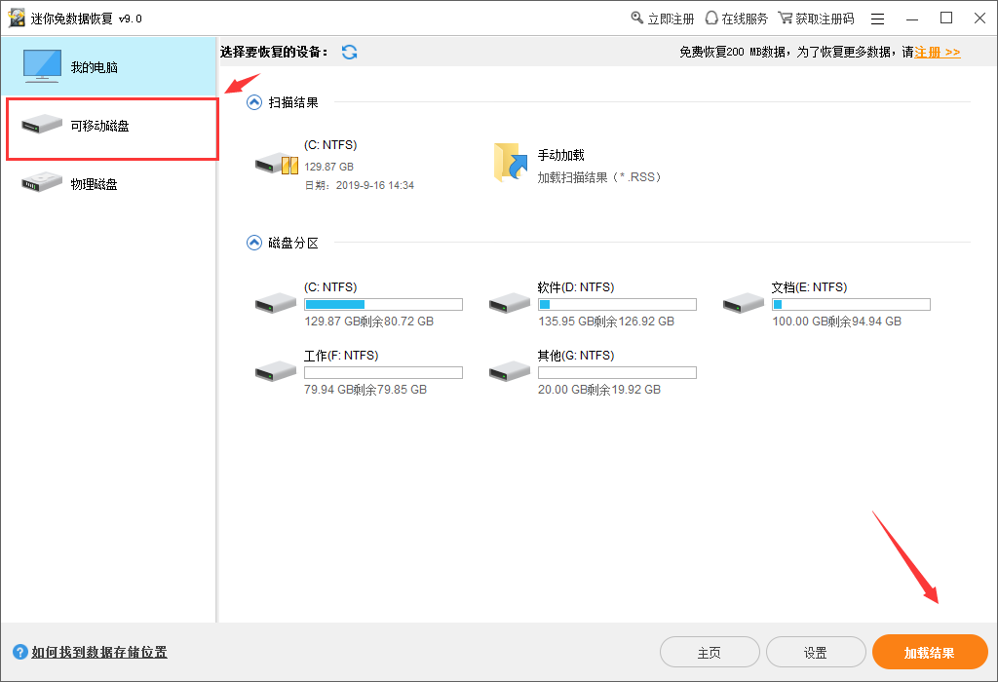
Task: Click the 100.00 GB剩余94.94 GB text
Action: coord(837,322)
